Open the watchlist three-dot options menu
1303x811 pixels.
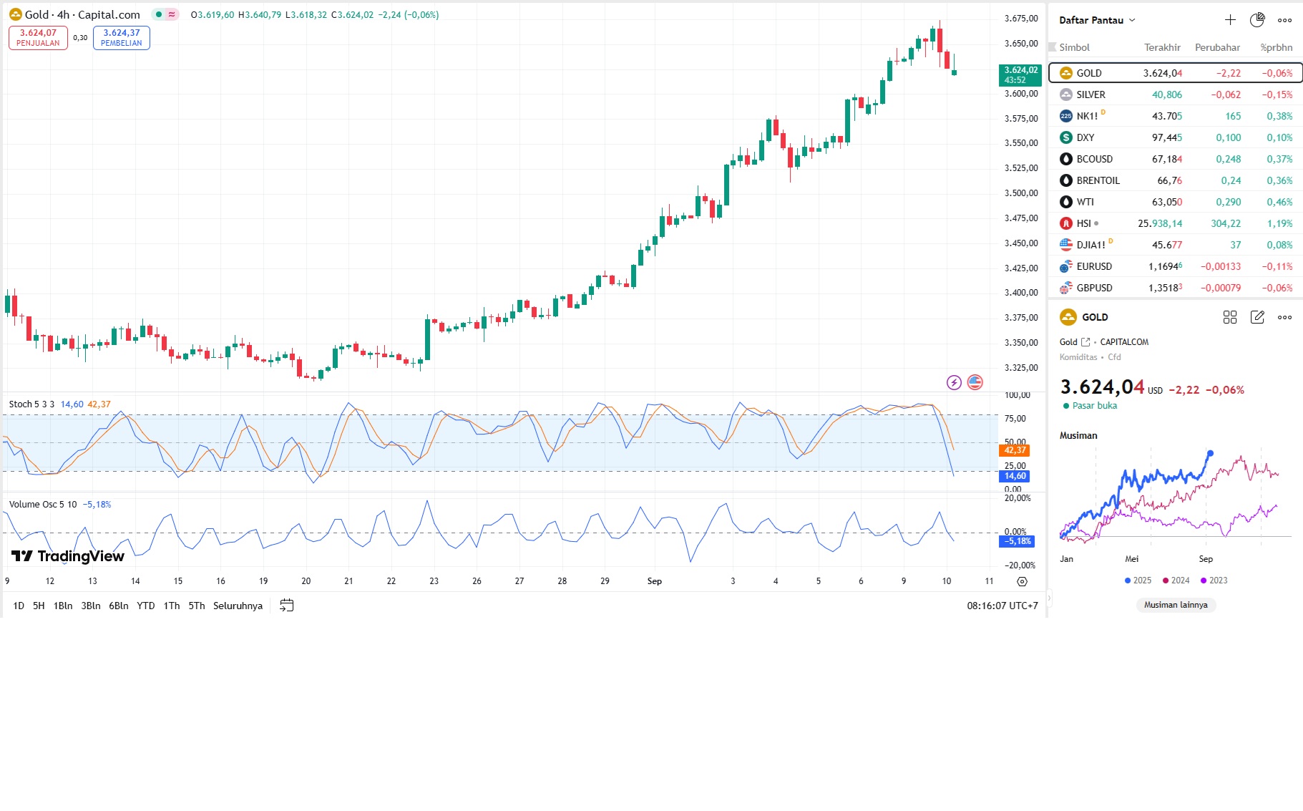point(1284,20)
